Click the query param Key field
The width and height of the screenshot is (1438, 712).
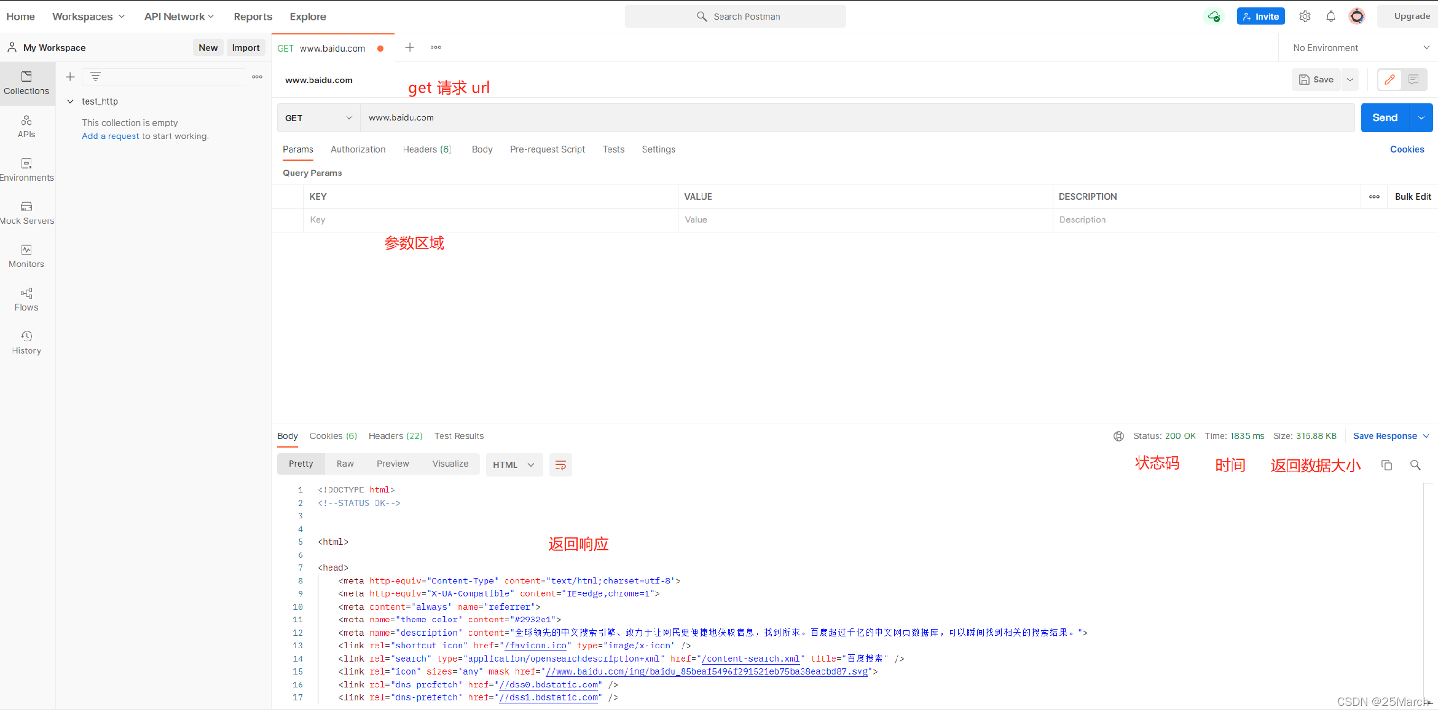click(x=490, y=220)
